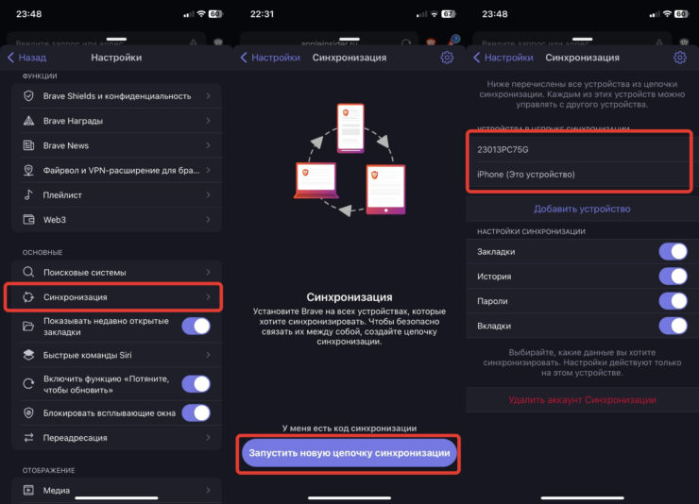Screen dimensions: 699x504
Task: Open the Brave News newspaper icon
Action: click(28, 145)
